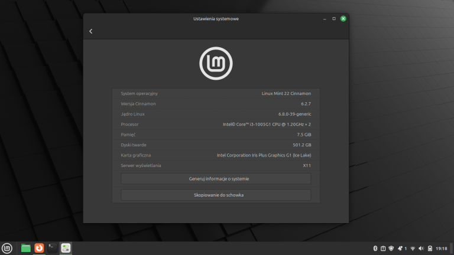
Task: Click the 'Wersja Cinnamon' label
Action: (138, 104)
